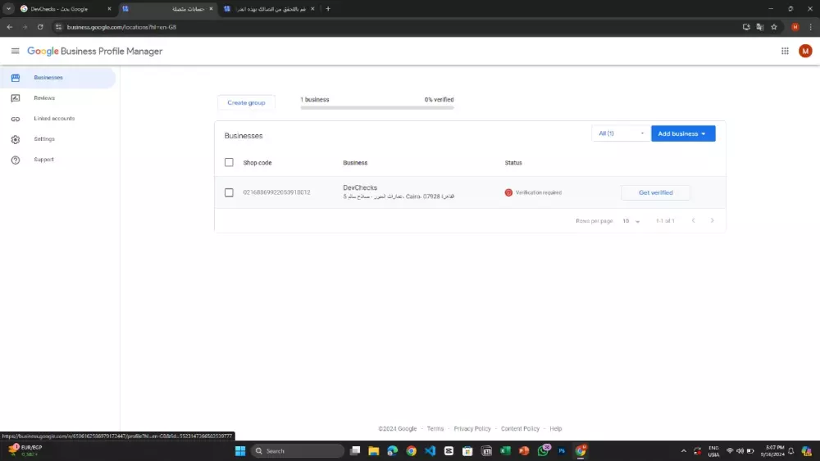Click the Business column header
This screenshot has height=461, width=820.
[355, 163]
